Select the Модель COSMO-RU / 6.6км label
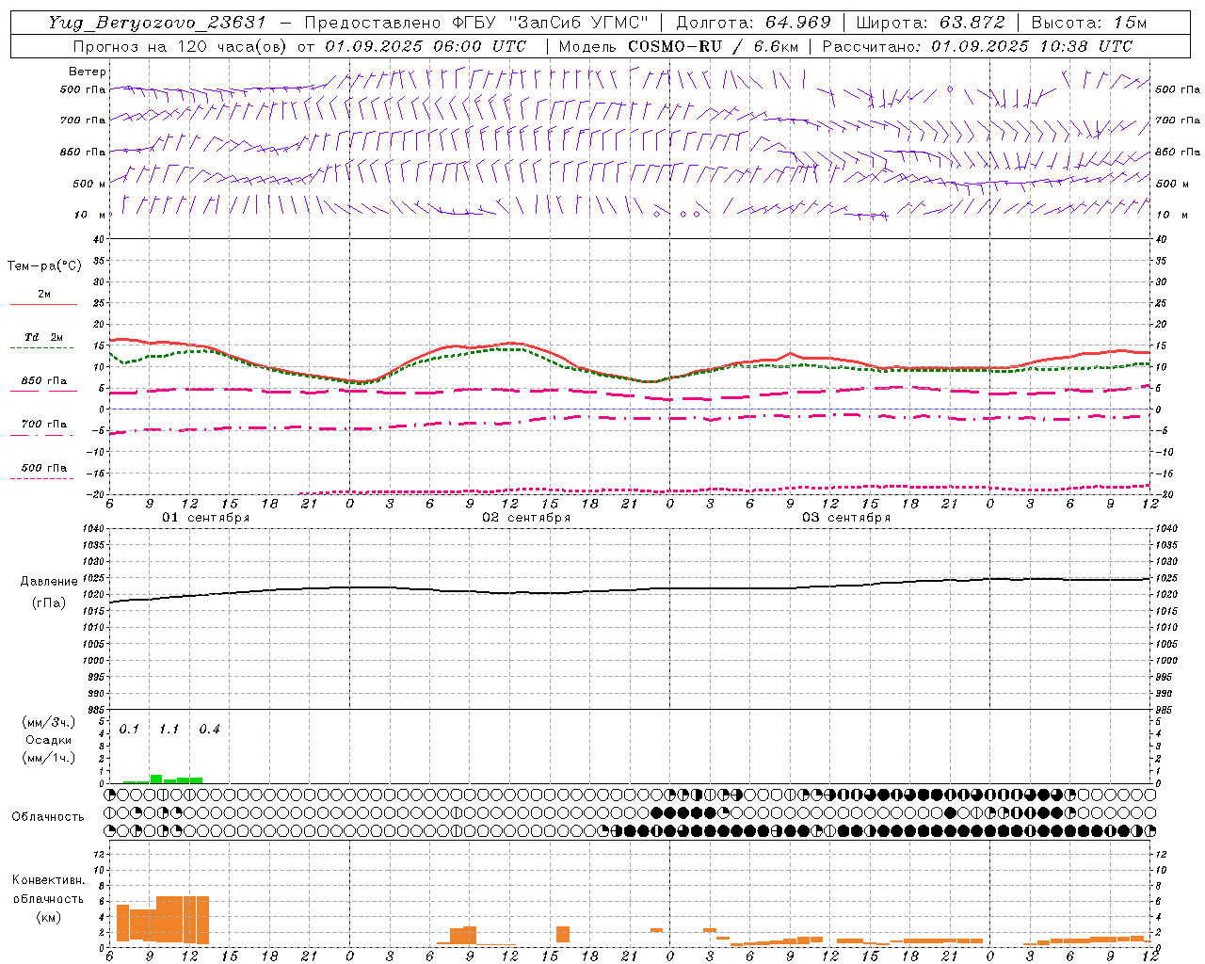This screenshot has height=964, width=1205. point(677,46)
